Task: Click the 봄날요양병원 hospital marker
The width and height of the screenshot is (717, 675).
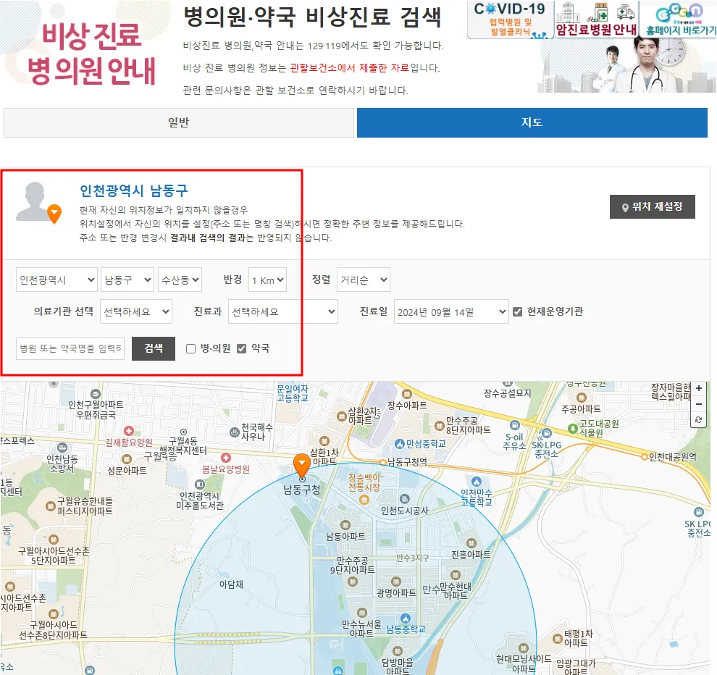Action: 226,458
